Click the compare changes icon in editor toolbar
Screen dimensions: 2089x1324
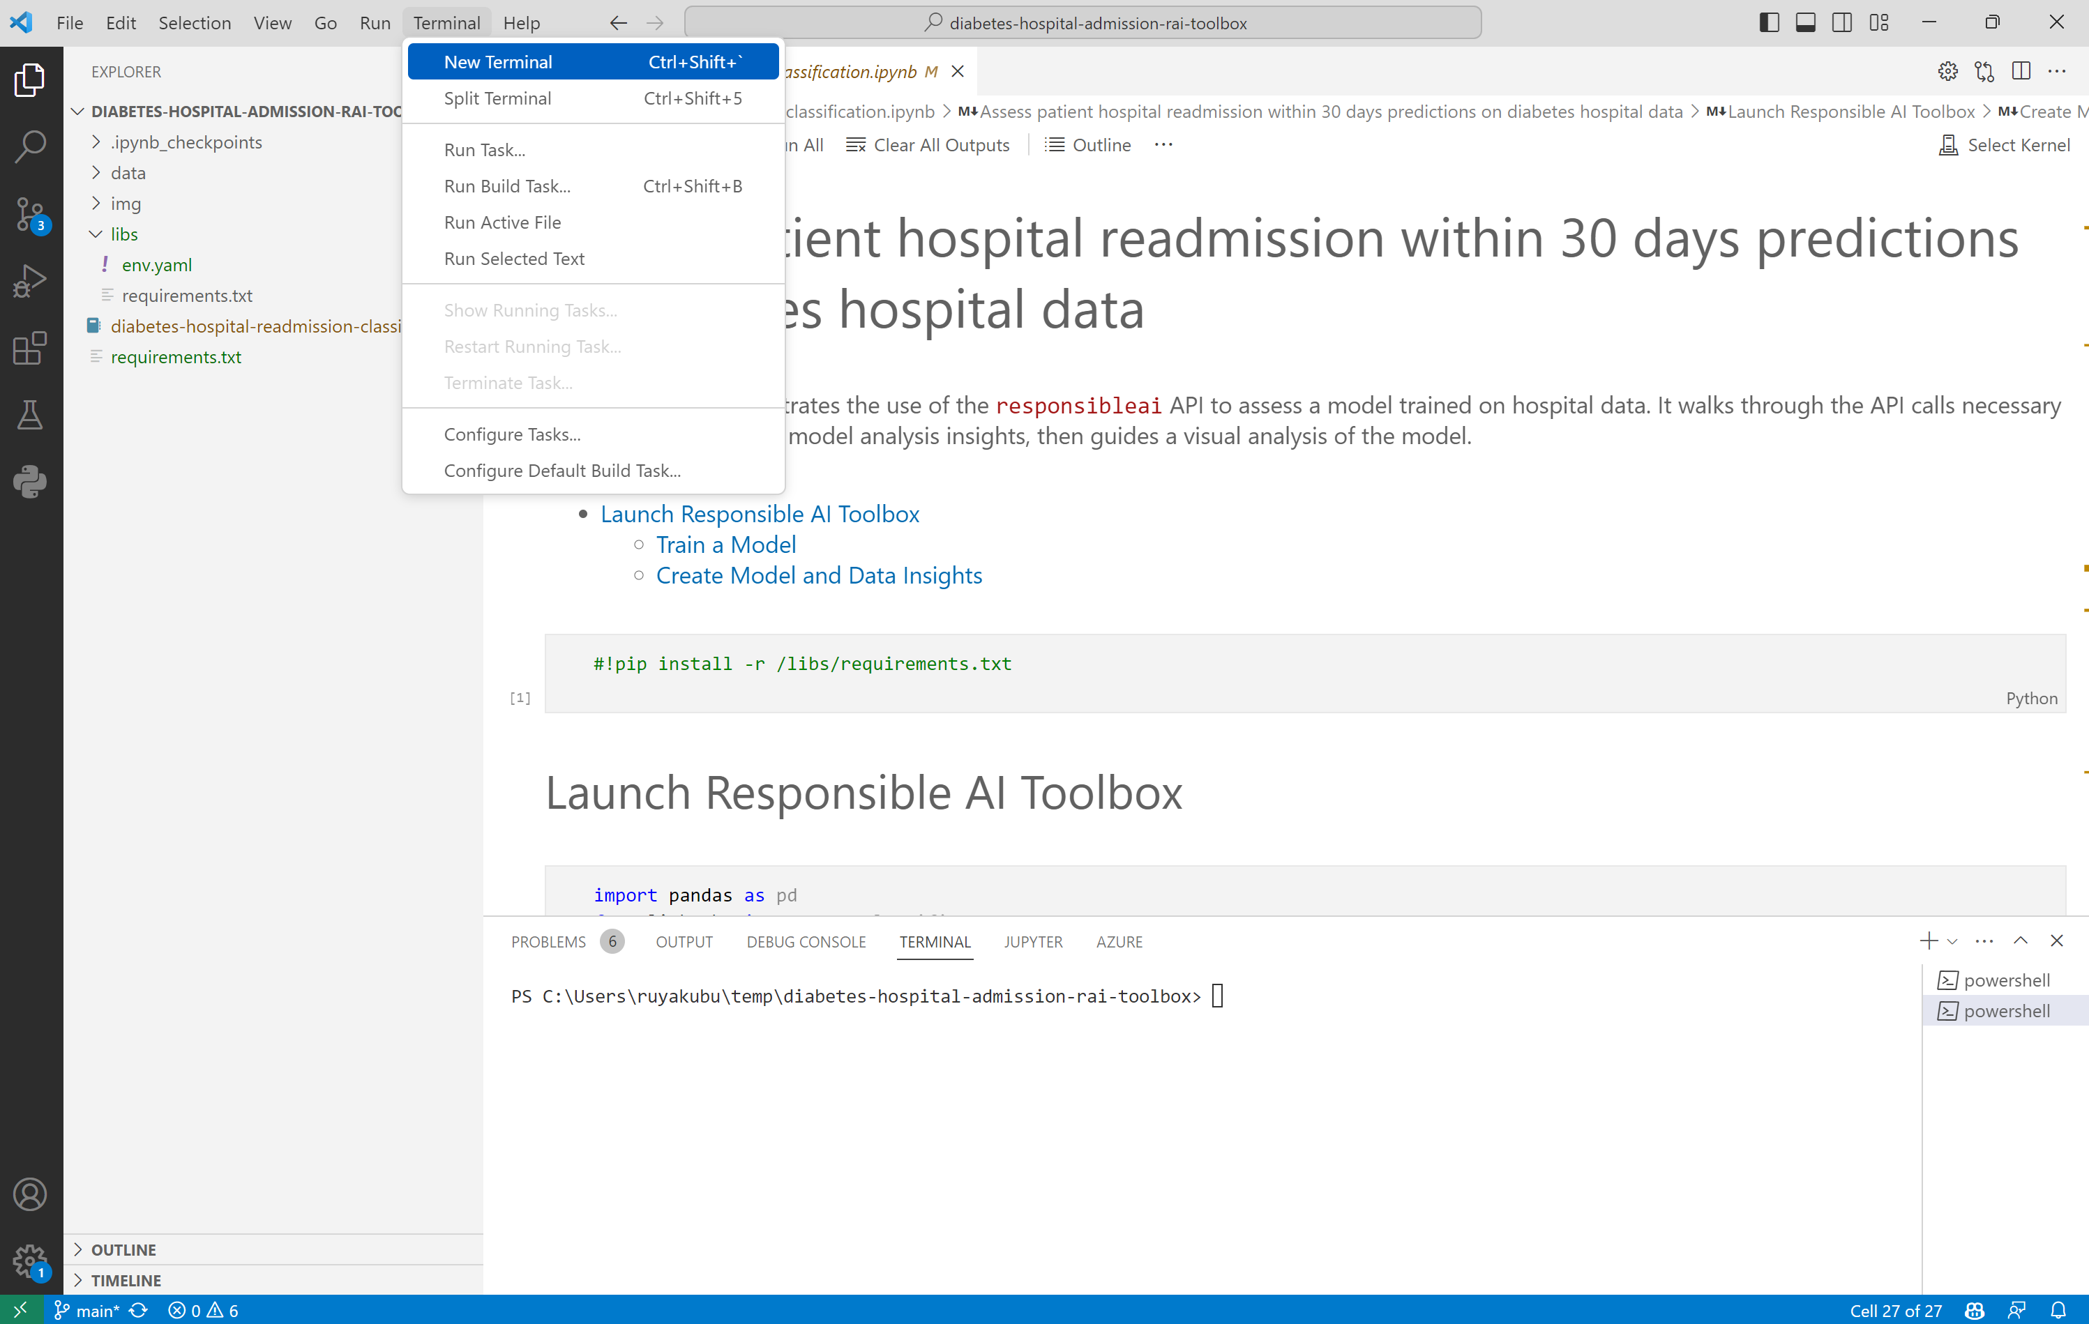tap(1984, 71)
